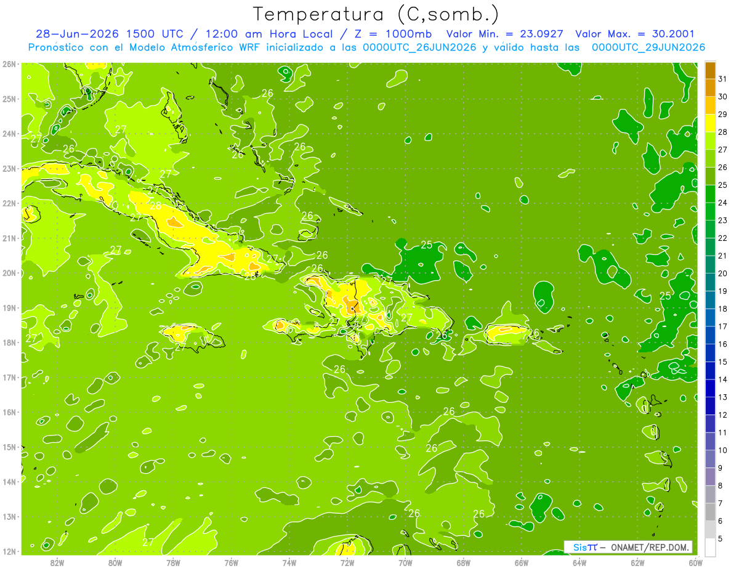
Task: Click the title "Temperatura (C,somb.)"
Action: coord(376,14)
